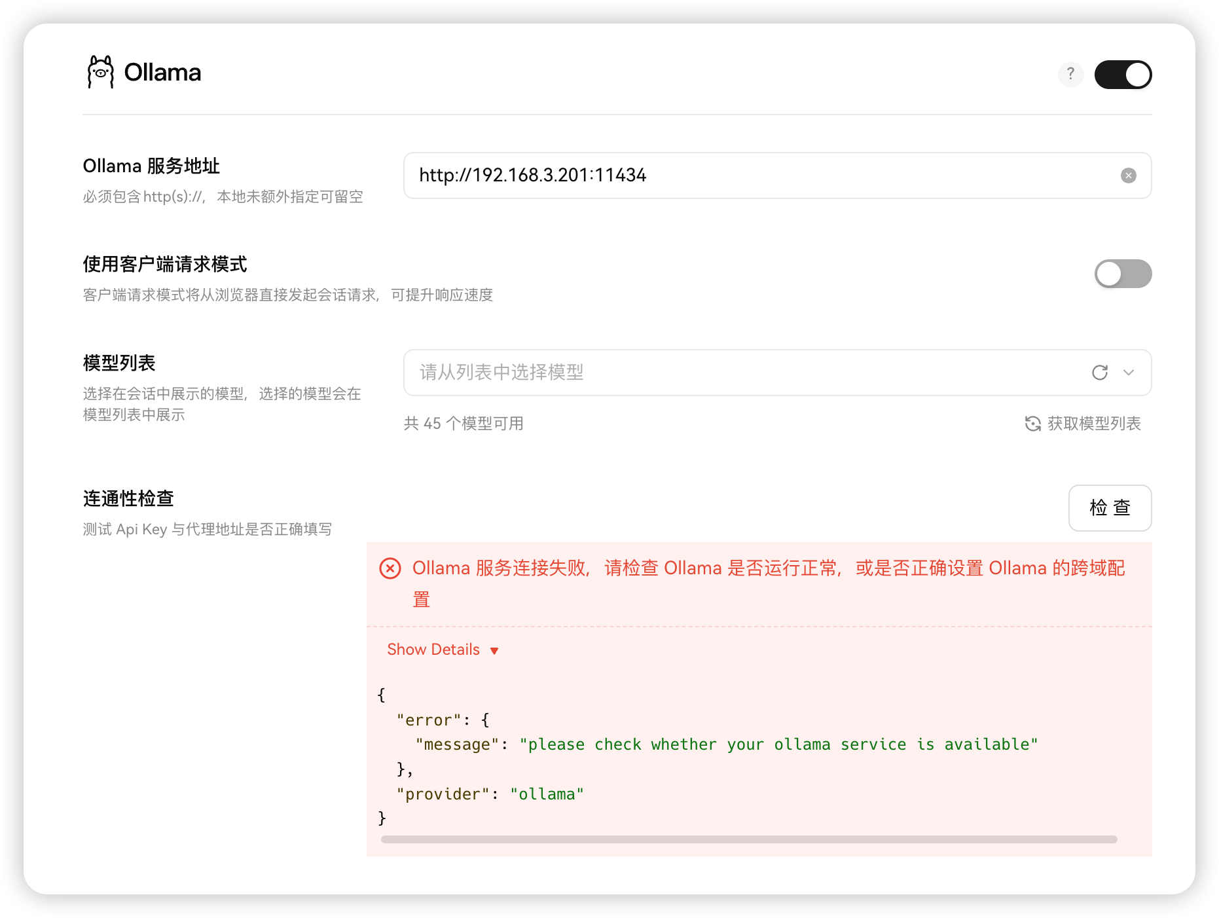Click the "please check whether your ollama service" message

point(779,744)
